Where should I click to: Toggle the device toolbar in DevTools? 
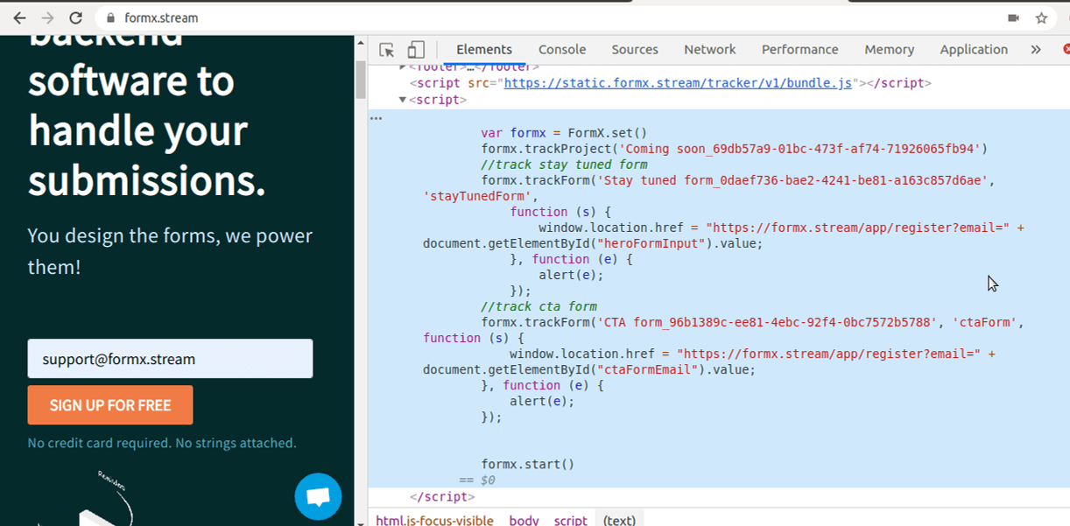tap(416, 50)
